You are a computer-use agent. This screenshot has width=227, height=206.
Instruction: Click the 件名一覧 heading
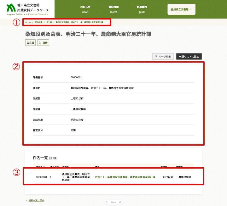tap(40, 158)
